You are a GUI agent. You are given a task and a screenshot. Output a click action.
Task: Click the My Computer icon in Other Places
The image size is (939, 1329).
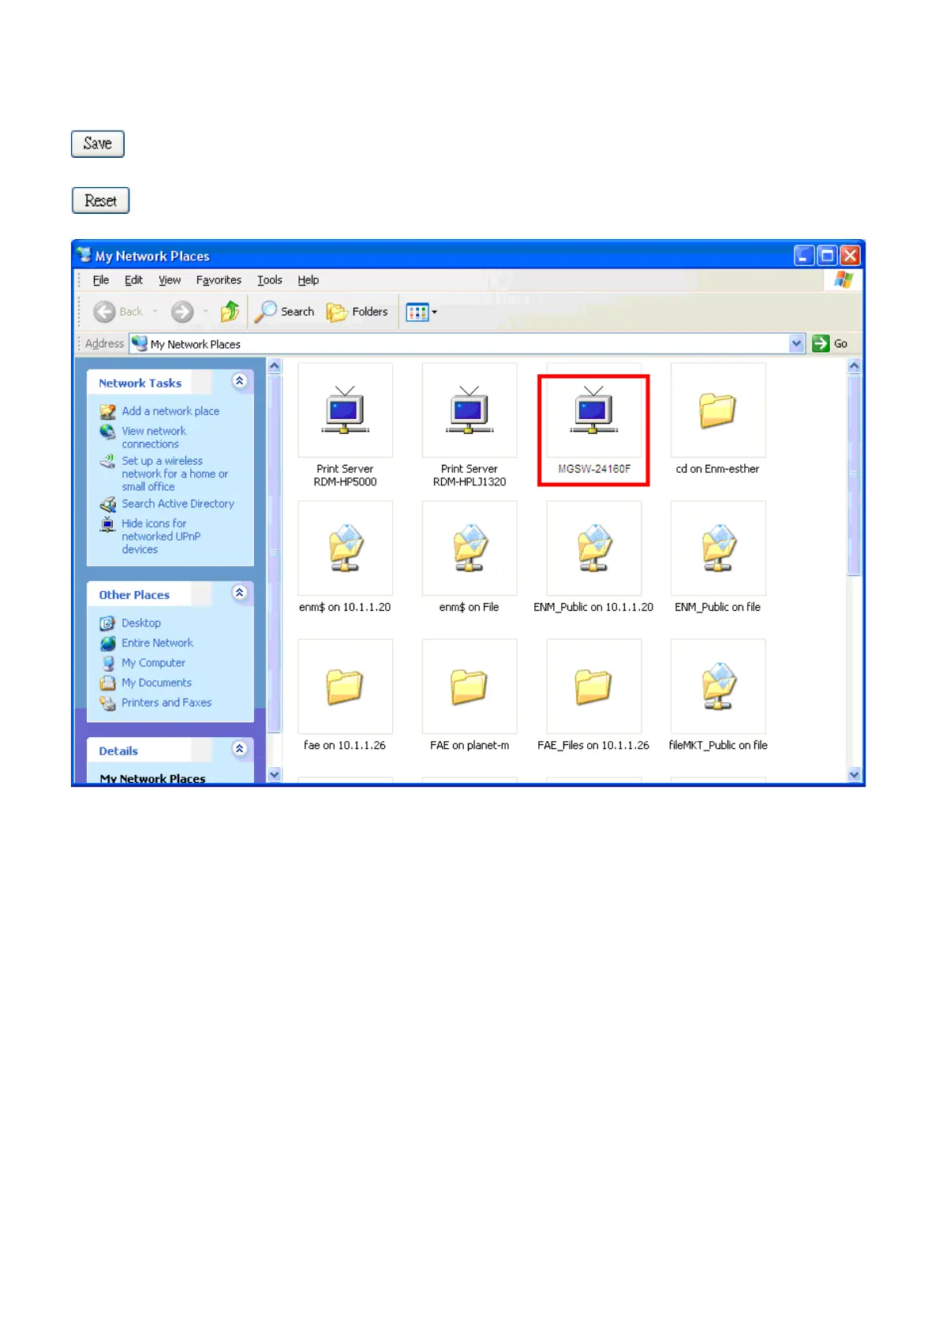pos(107,663)
